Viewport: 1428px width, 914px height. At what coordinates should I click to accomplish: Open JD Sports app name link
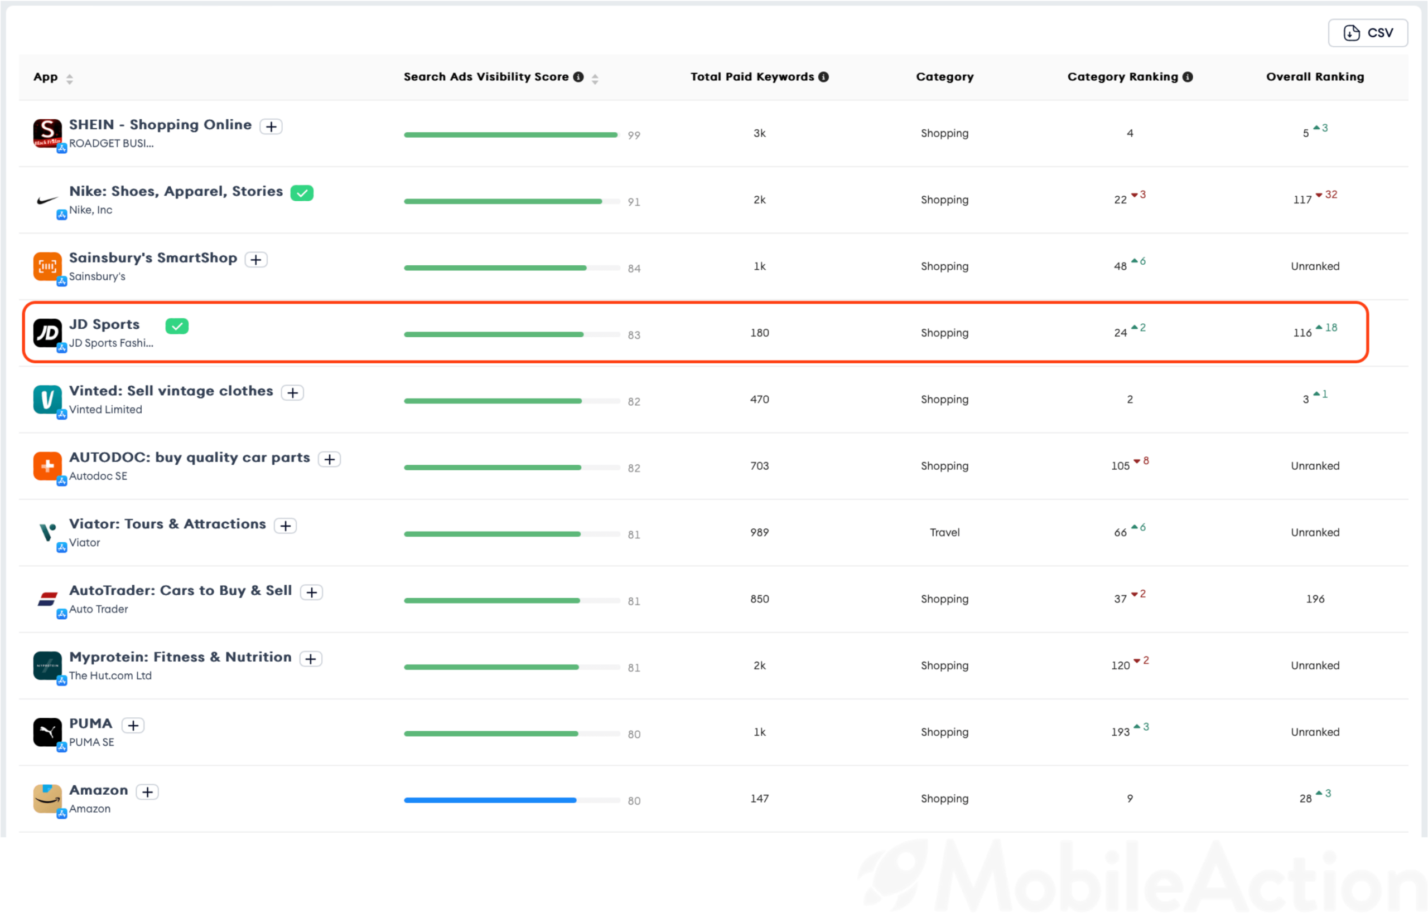coord(104,324)
